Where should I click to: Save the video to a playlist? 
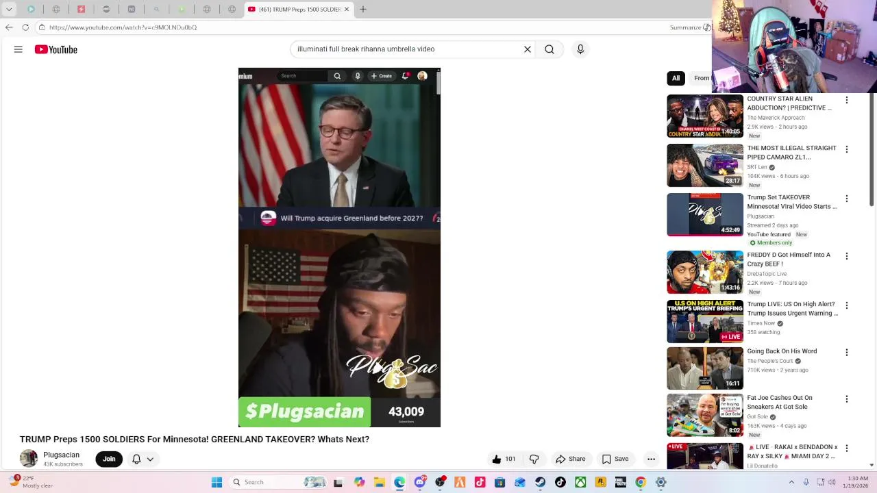click(x=615, y=459)
